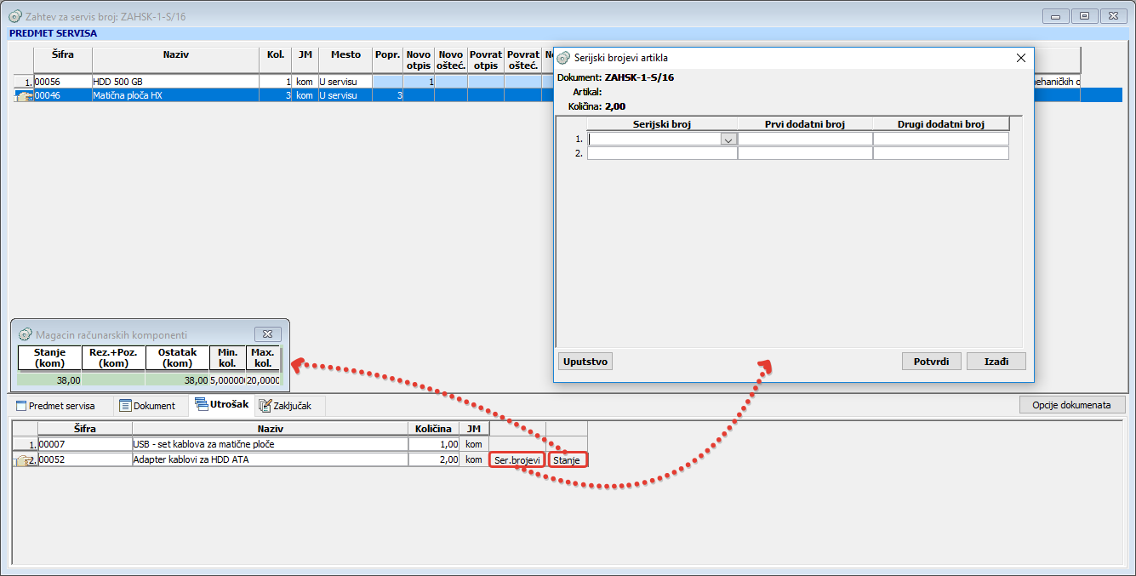Image resolution: width=1136 pixels, height=576 pixels.
Task: Click the Min. kol. value cell
Action: coord(228,380)
